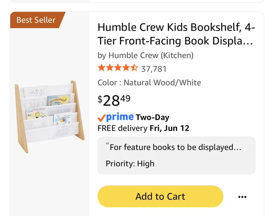
Task: Click the half-filled fifth star
Action: point(134,68)
